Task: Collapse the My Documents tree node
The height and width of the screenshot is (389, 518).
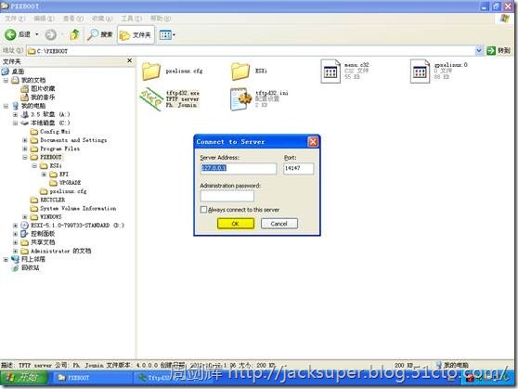Action: tap(6, 81)
